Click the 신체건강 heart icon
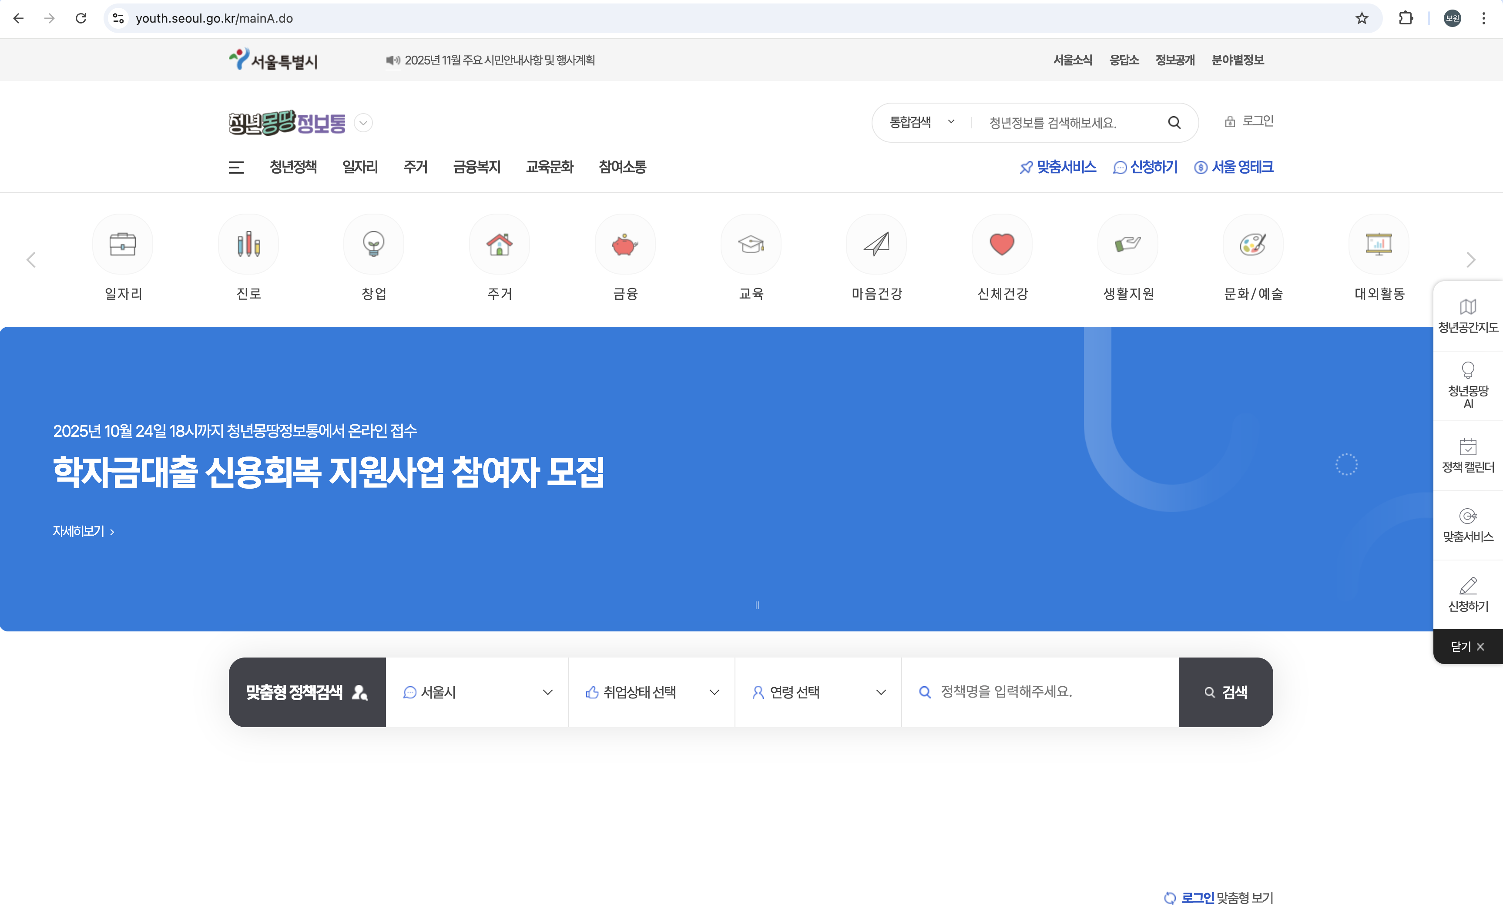 1002,244
